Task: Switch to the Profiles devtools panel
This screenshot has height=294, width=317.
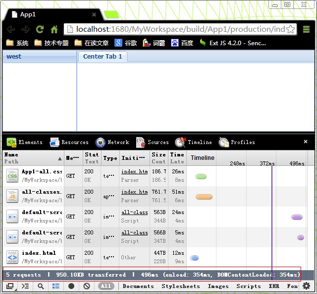Action: (x=237, y=142)
